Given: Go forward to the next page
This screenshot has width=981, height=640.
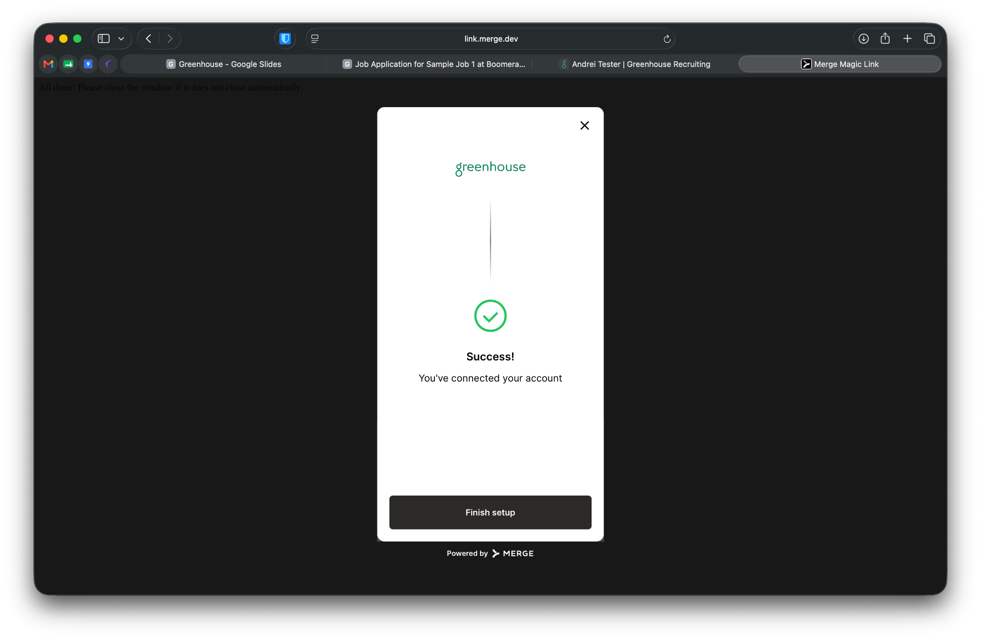Looking at the screenshot, I should point(170,39).
